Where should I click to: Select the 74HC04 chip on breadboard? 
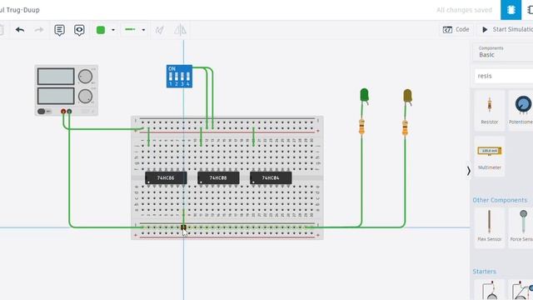coord(271,177)
